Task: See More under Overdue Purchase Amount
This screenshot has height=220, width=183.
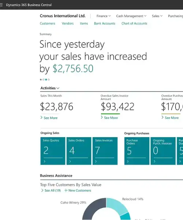Action: pos(170,118)
